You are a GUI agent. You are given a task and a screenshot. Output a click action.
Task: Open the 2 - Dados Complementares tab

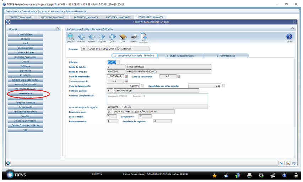point(180,56)
